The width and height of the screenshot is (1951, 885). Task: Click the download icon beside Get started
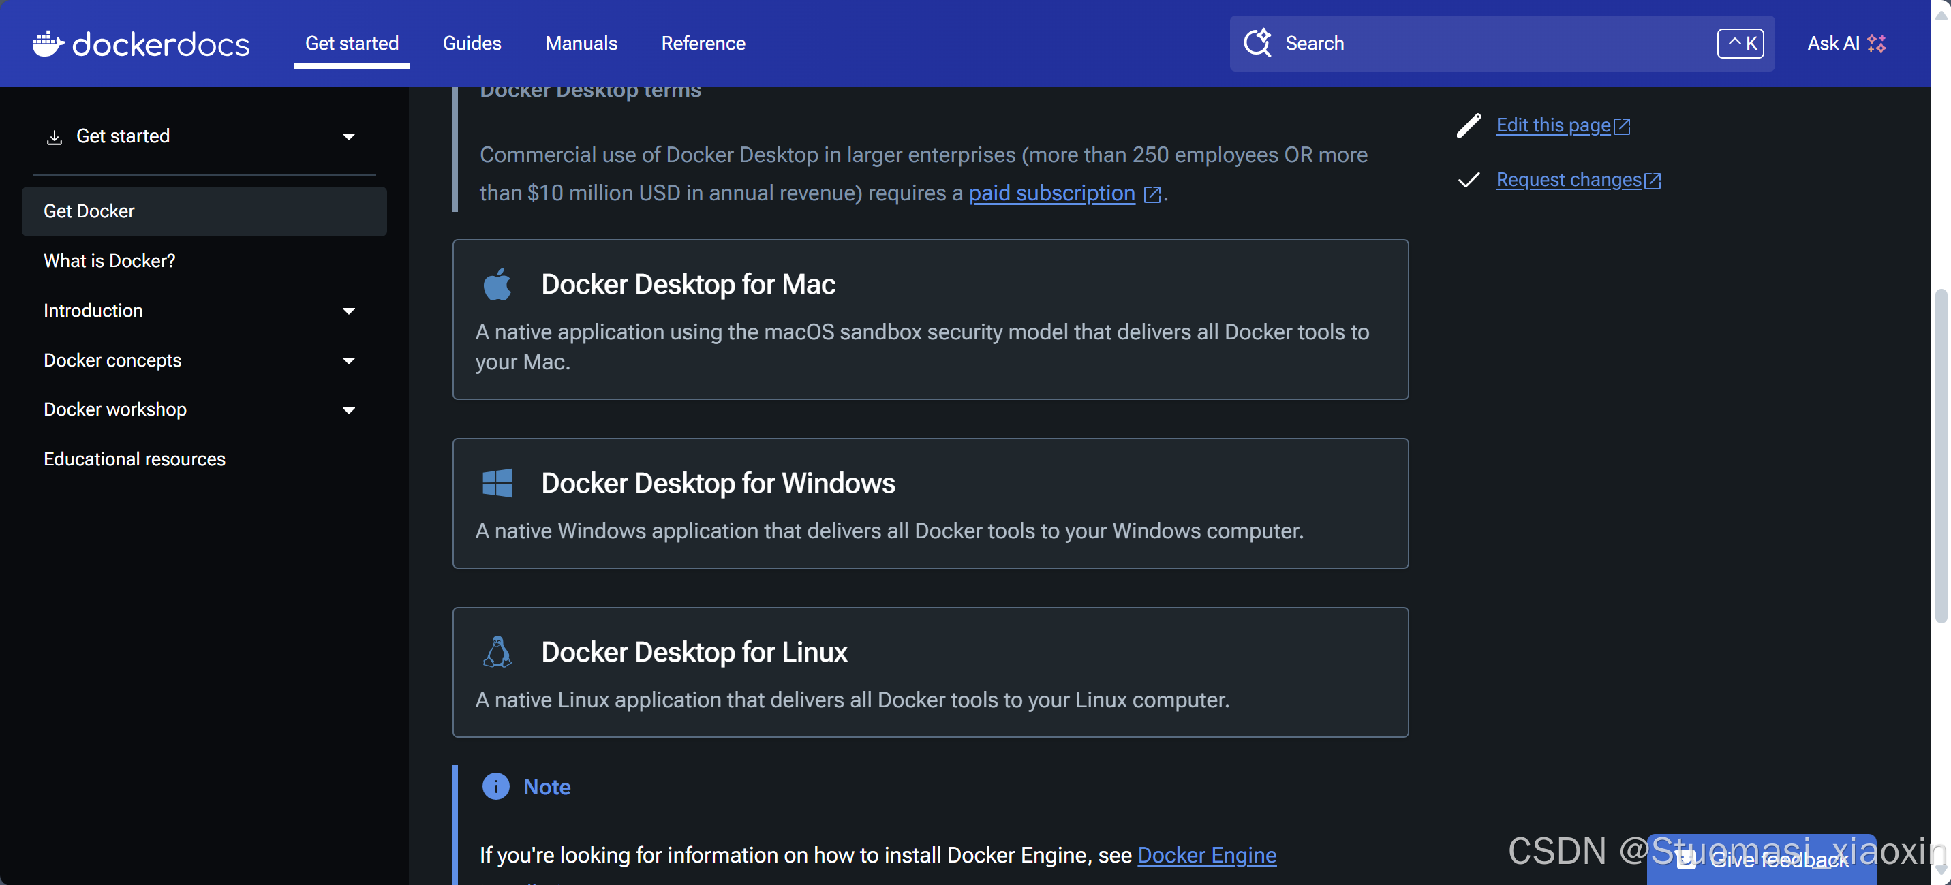(54, 137)
